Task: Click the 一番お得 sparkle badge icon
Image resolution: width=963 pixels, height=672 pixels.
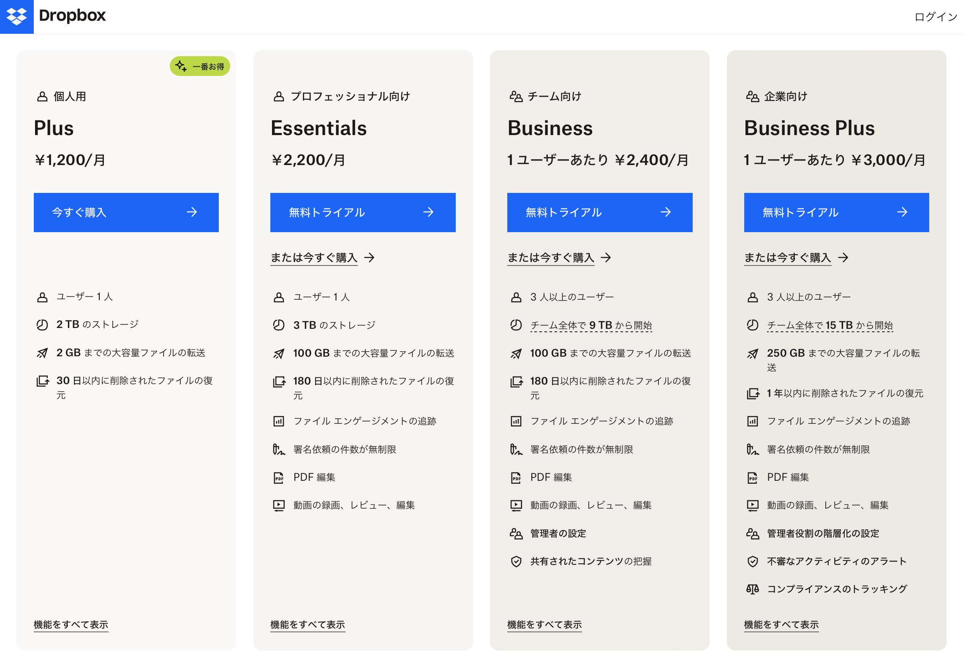Action: pos(181,66)
